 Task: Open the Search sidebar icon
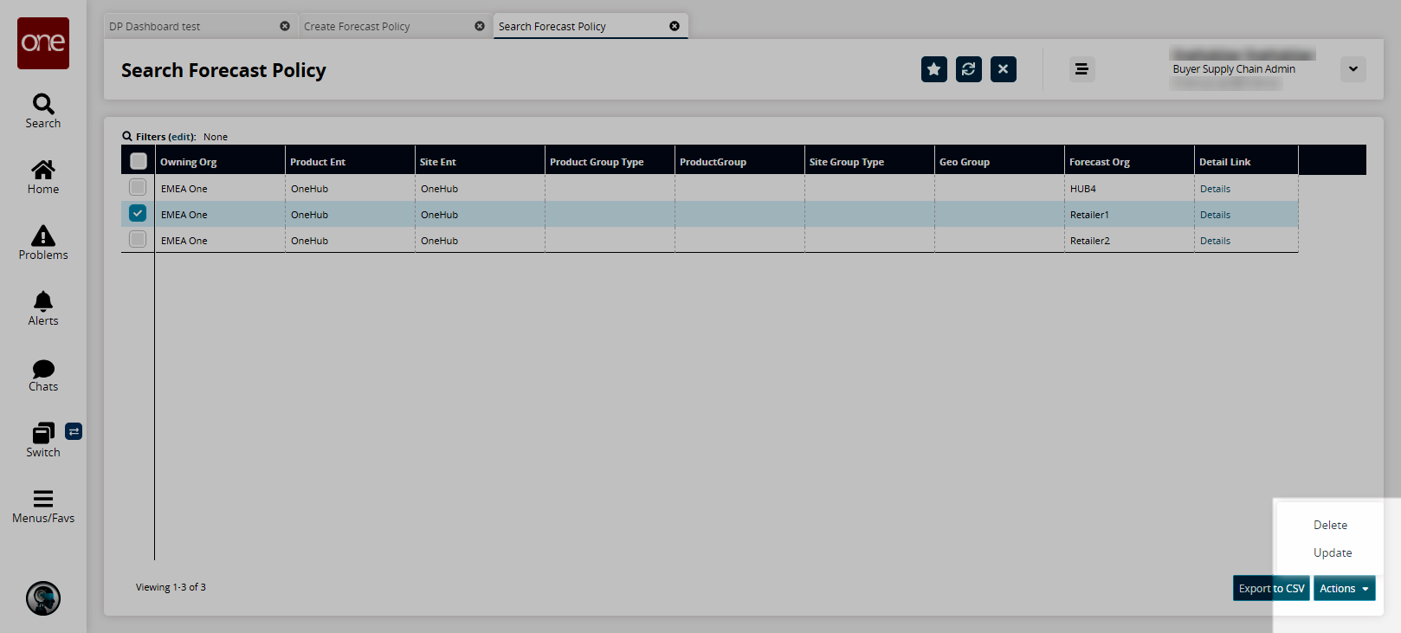point(43,111)
